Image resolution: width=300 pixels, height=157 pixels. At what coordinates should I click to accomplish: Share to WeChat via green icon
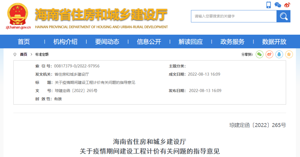(x=259, y=54)
